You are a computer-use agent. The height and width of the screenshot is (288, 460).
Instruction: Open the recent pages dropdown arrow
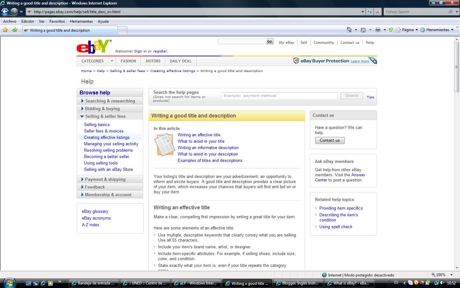pyautogui.click(x=21, y=12)
